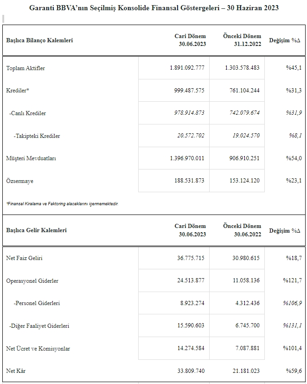Select Takipteki Krediler previous value 19.024.570
This screenshot has height=384, width=307.
point(246,136)
